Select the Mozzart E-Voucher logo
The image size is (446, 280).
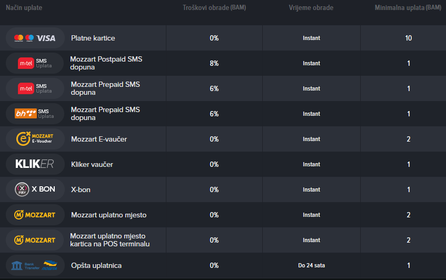point(35,139)
